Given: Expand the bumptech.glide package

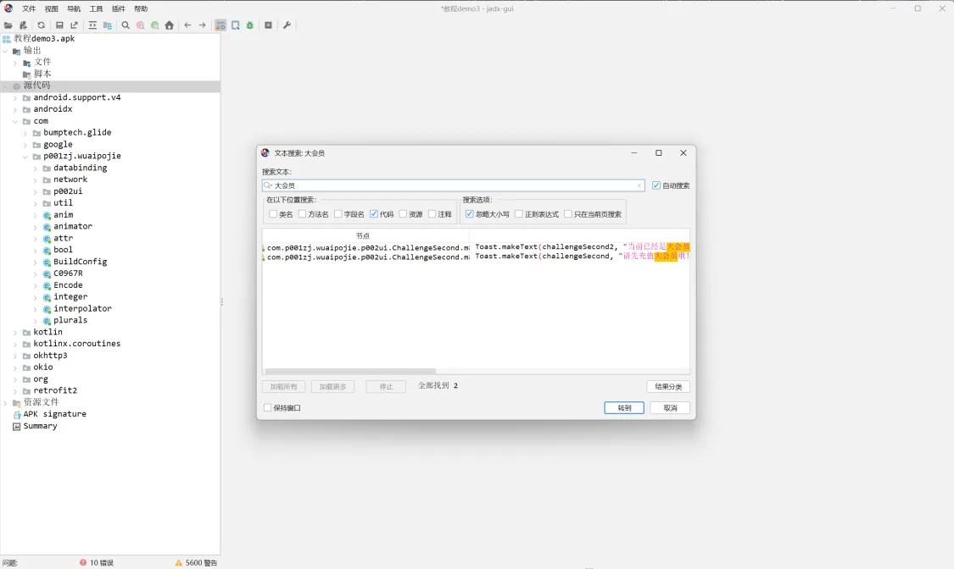Looking at the screenshot, I should coord(25,133).
